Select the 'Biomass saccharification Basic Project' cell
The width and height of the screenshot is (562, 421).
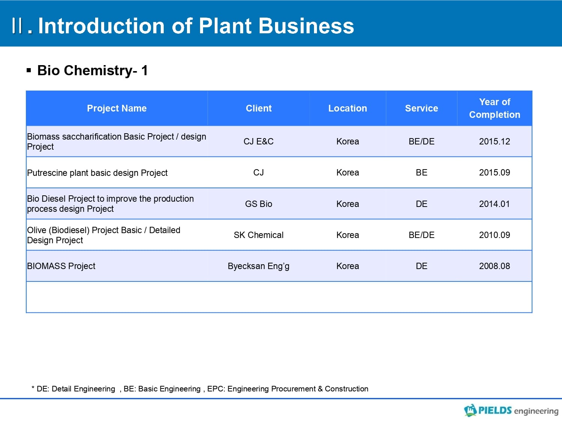117,141
